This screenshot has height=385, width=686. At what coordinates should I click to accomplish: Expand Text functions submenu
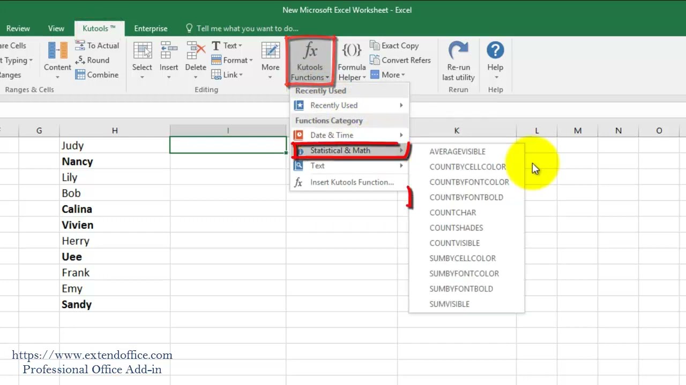point(350,166)
